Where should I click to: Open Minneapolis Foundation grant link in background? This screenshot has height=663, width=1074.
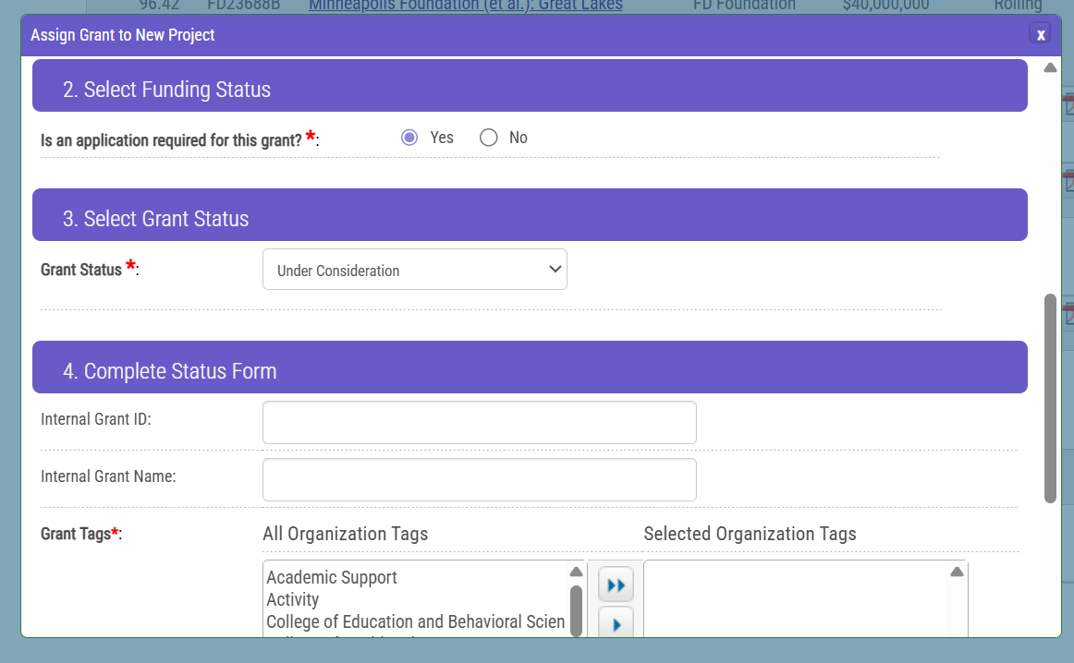(x=465, y=6)
